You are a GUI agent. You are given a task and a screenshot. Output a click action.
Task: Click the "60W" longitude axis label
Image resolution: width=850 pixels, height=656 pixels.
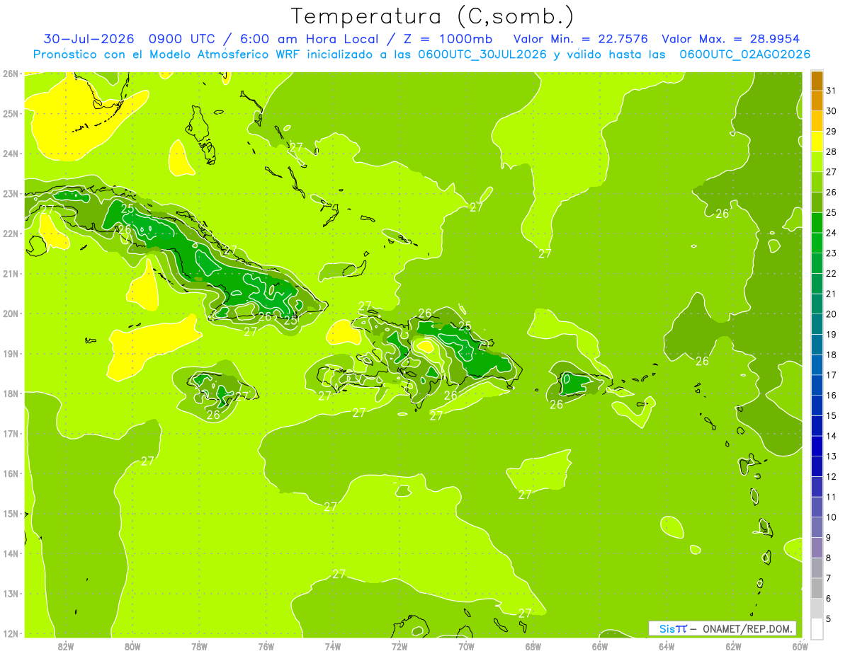[800, 646]
